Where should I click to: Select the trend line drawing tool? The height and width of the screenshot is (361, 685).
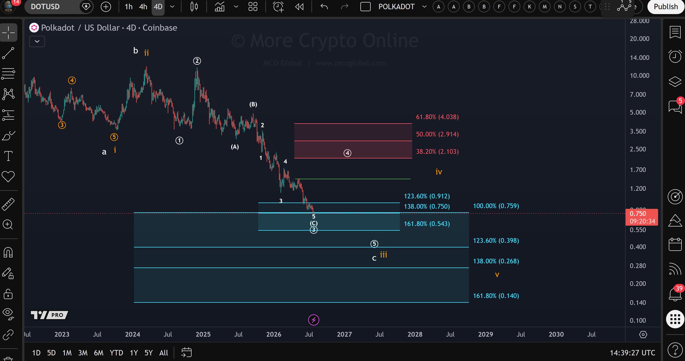click(8, 53)
